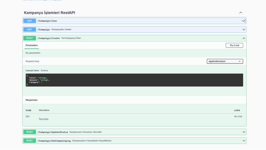
Task: Click the 200 response code
Action: [27, 116]
